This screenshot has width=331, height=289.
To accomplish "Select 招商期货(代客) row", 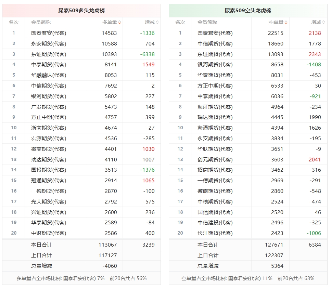I will [x=248, y=170].
